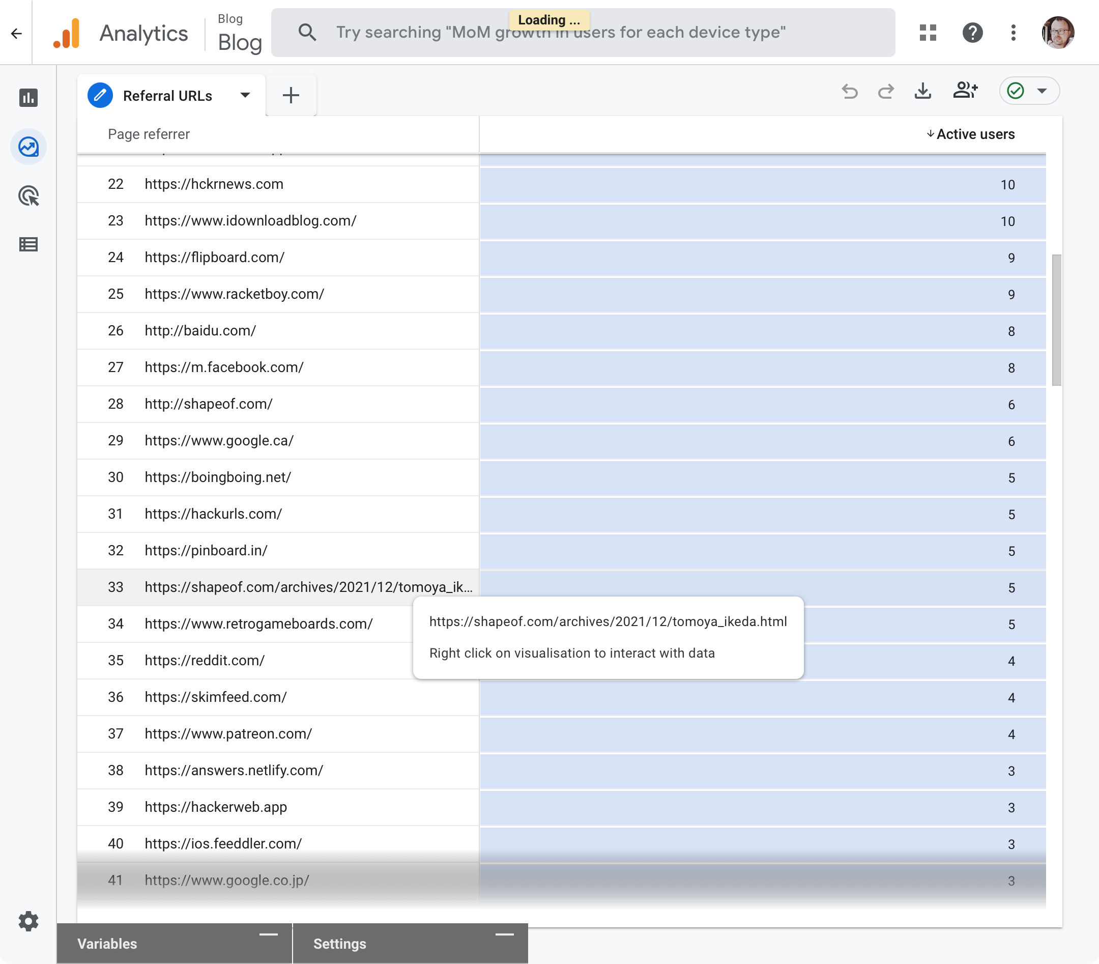Image resolution: width=1099 pixels, height=964 pixels.
Task: Expand the data quality dropdown arrow
Action: pos(1042,91)
